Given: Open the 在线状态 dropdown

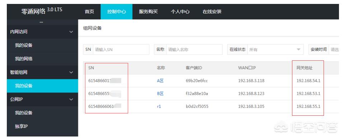Looking at the screenshot, I should pyautogui.click(x=275, y=50).
